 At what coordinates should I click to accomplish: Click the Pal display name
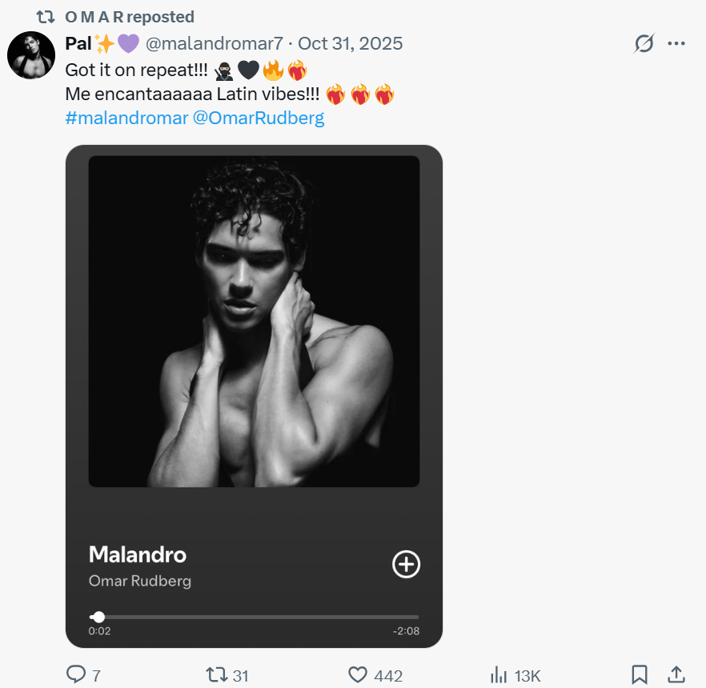pyautogui.click(x=78, y=43)
